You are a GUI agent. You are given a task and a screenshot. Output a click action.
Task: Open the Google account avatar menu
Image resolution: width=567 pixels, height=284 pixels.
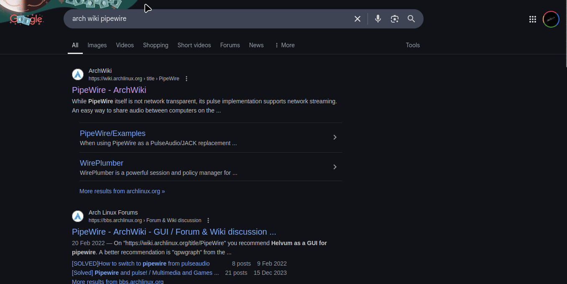point(551,19)
